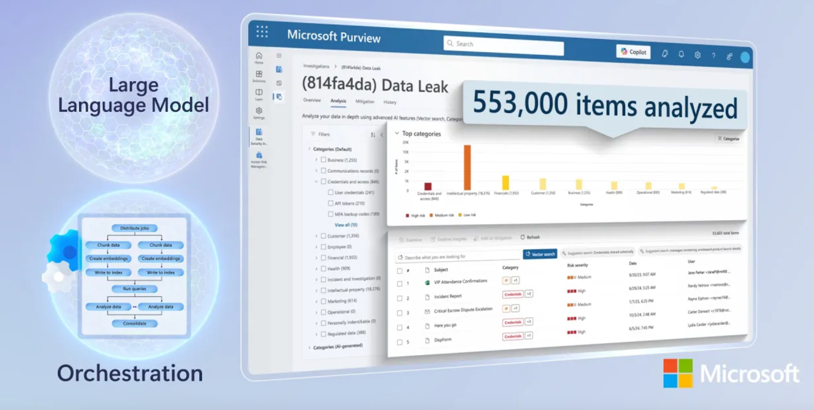Open the notifications bell icon

pyautogui.click(x=681, y=54)
